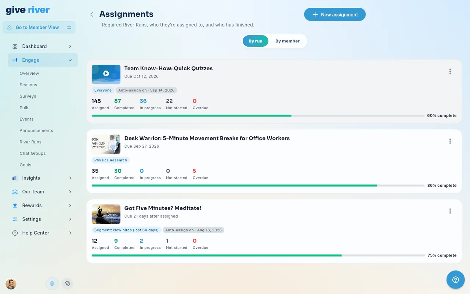Open Chat Groups under Engage
470x294 pixels.
[x=33, y=153]
